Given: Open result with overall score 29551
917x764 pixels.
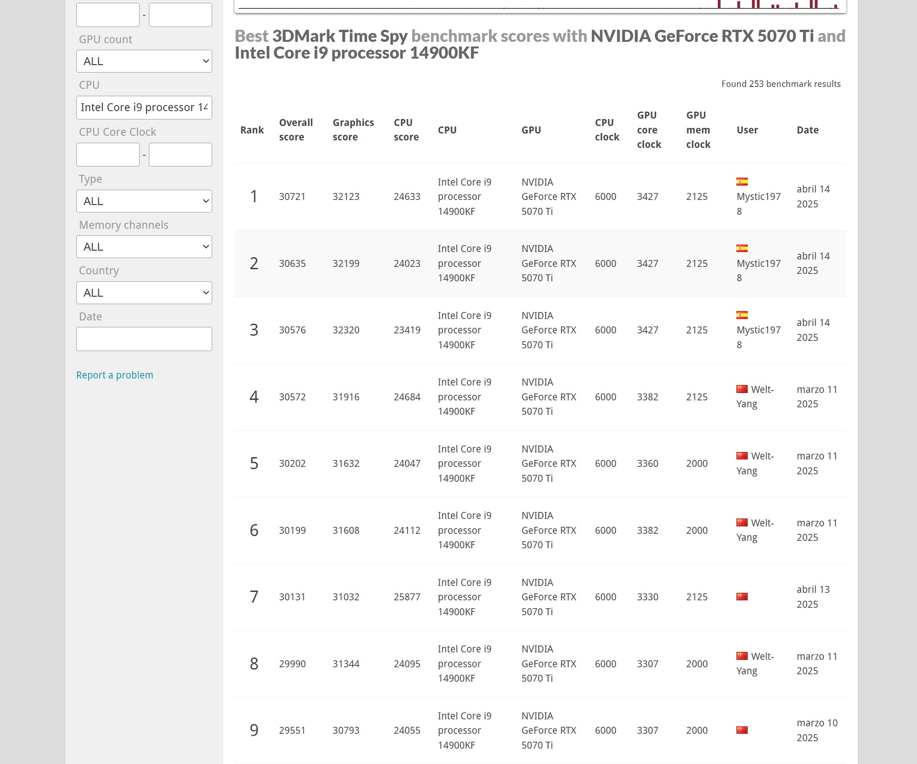Looking at the screenshot, I should (292, 731).
